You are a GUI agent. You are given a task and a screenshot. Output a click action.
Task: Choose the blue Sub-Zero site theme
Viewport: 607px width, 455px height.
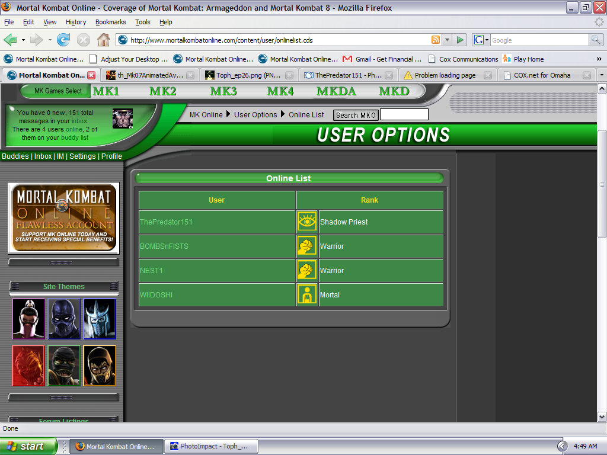point(100,319)
